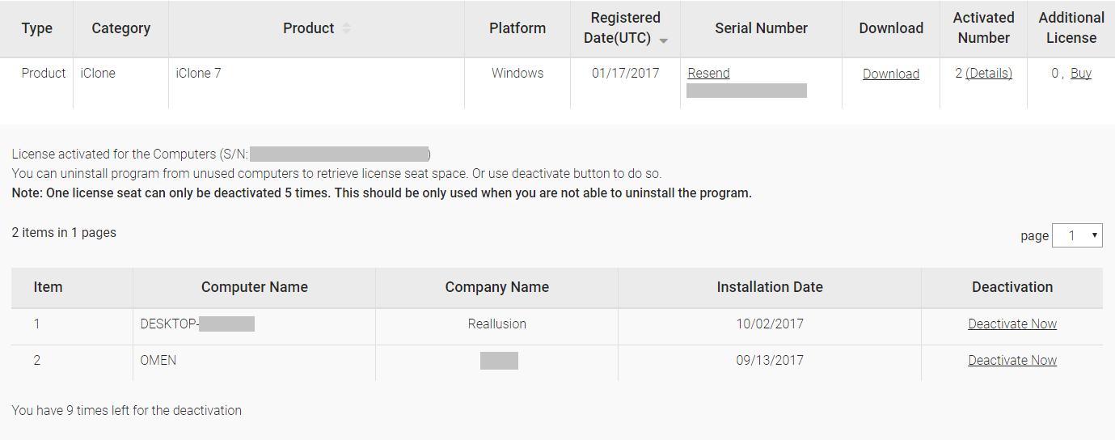Click Registered Date sort arrow icon
1115x440 pixels.
pyautogui.click(x=664, y=40)
